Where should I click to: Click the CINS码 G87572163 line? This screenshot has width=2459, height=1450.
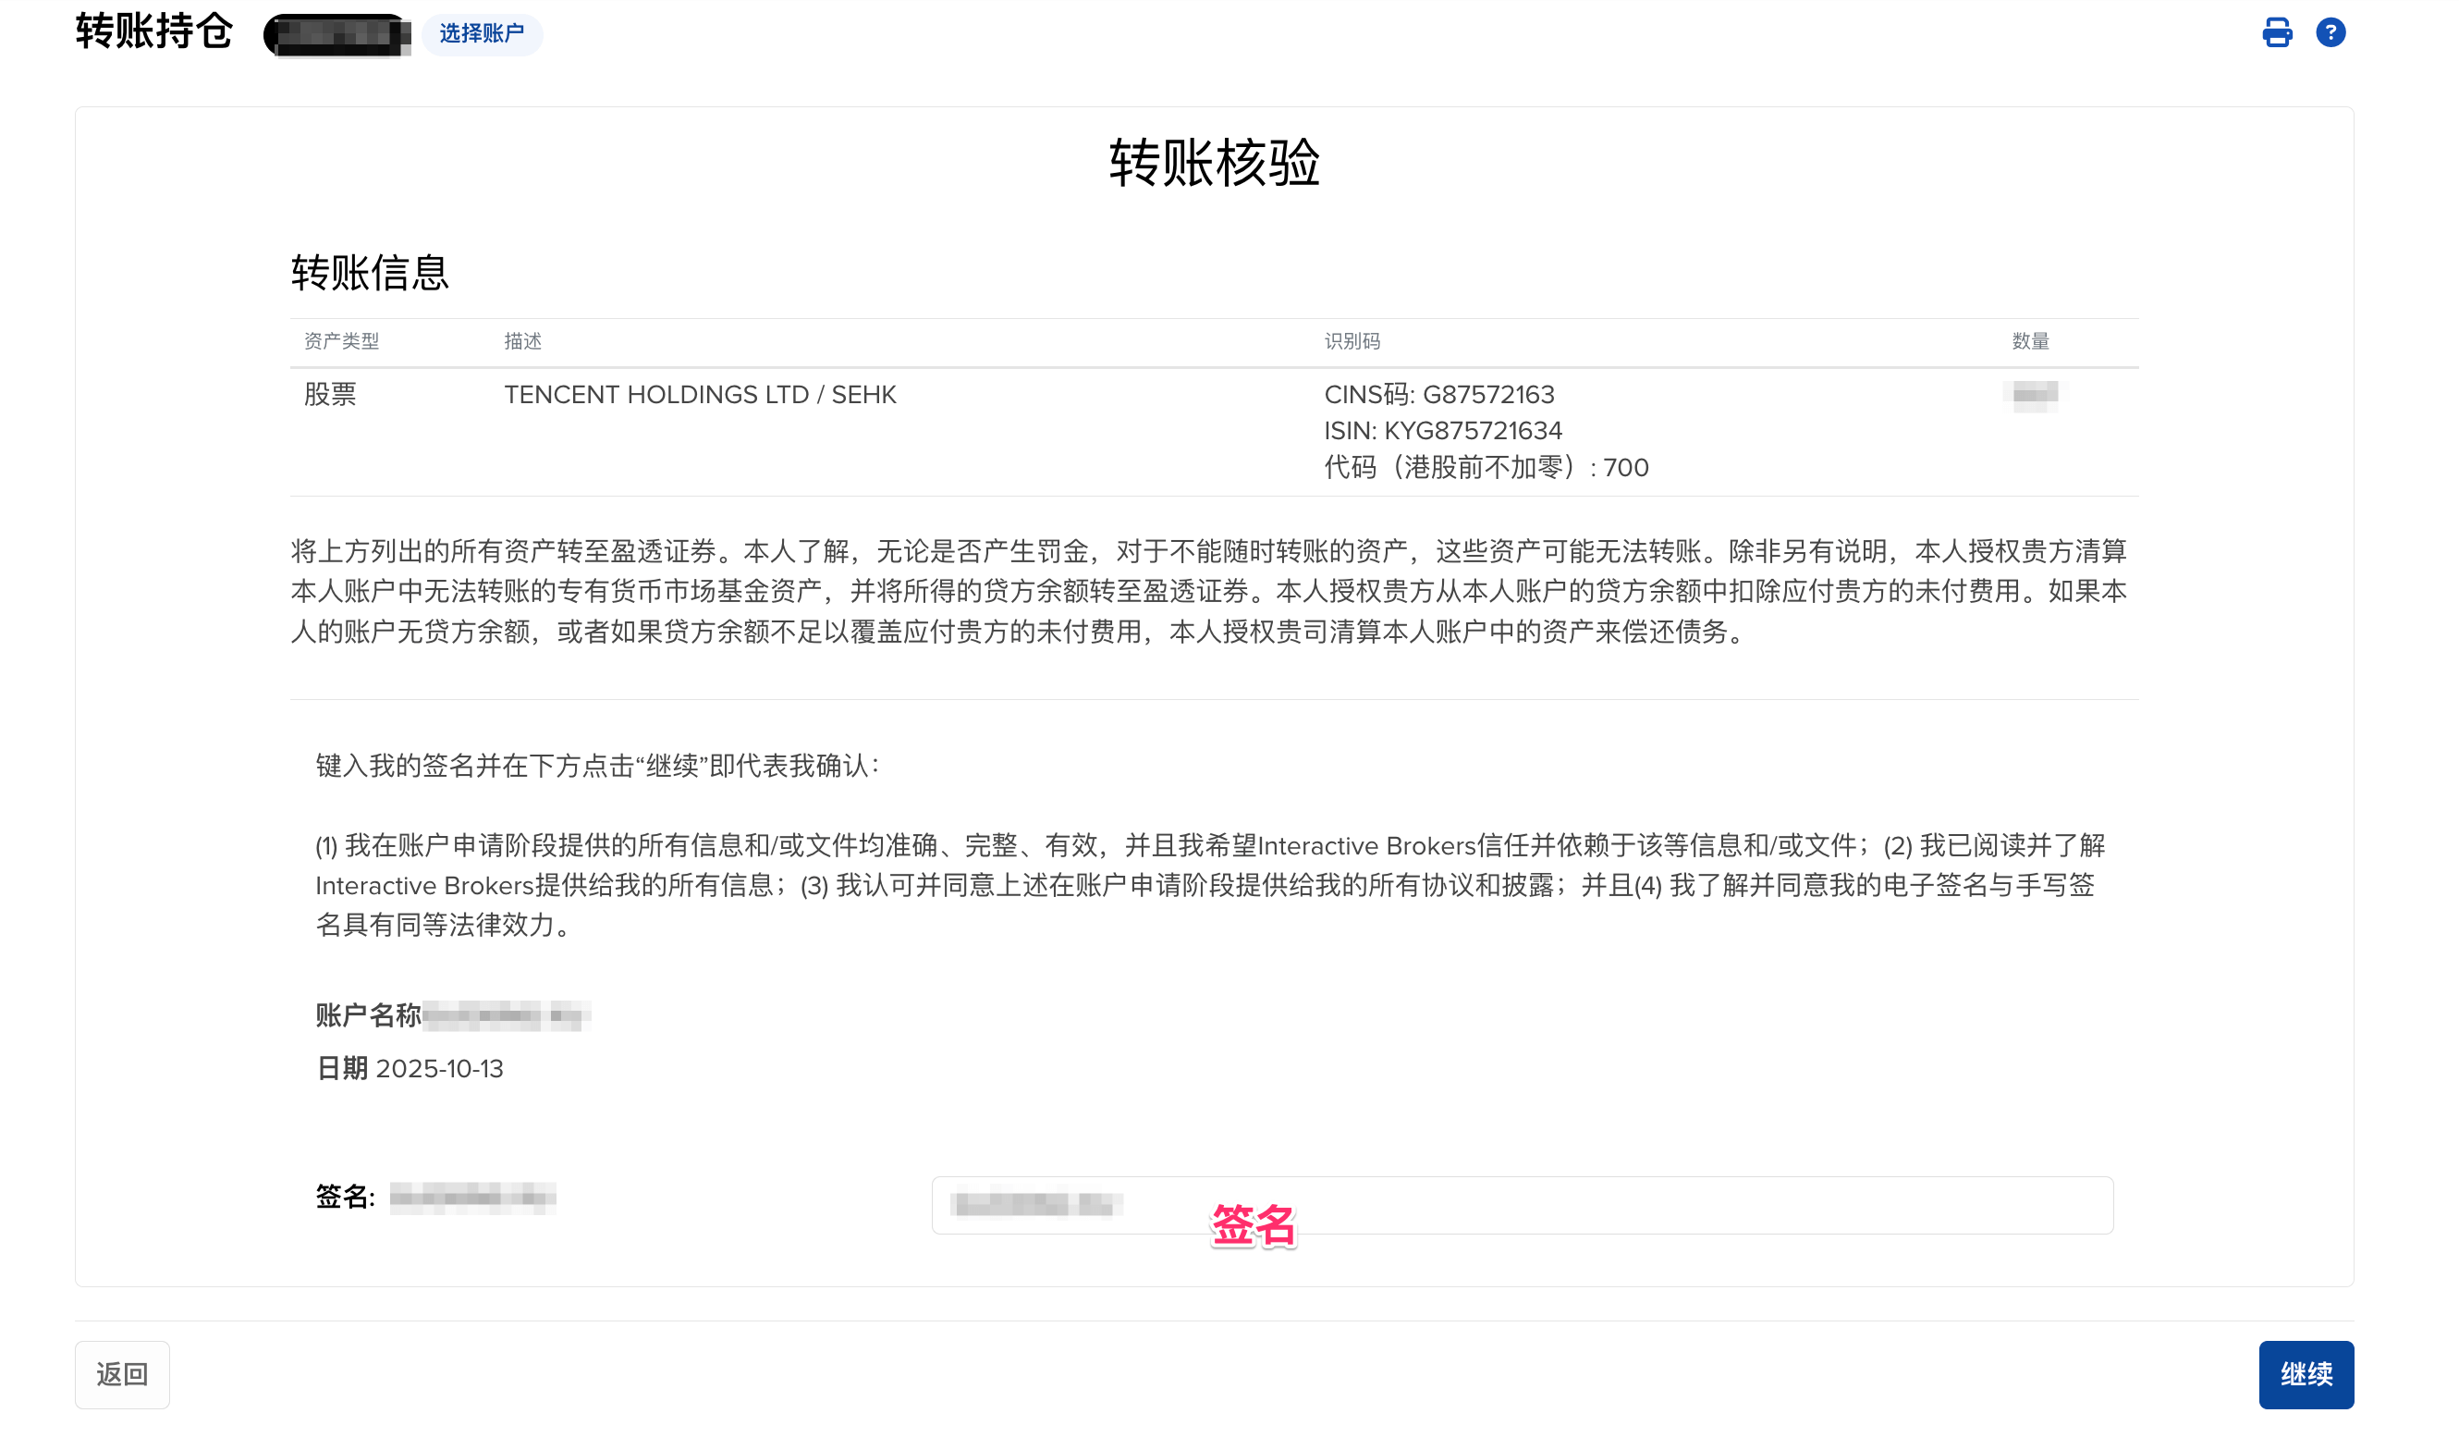1438,395
